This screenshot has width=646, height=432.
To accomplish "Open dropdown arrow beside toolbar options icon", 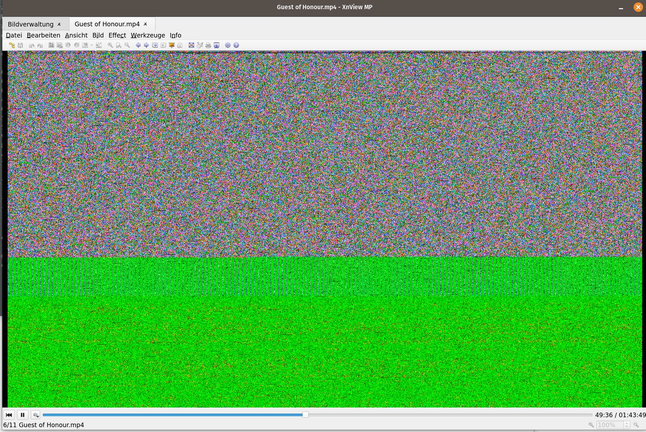I will tap(91, 45).
